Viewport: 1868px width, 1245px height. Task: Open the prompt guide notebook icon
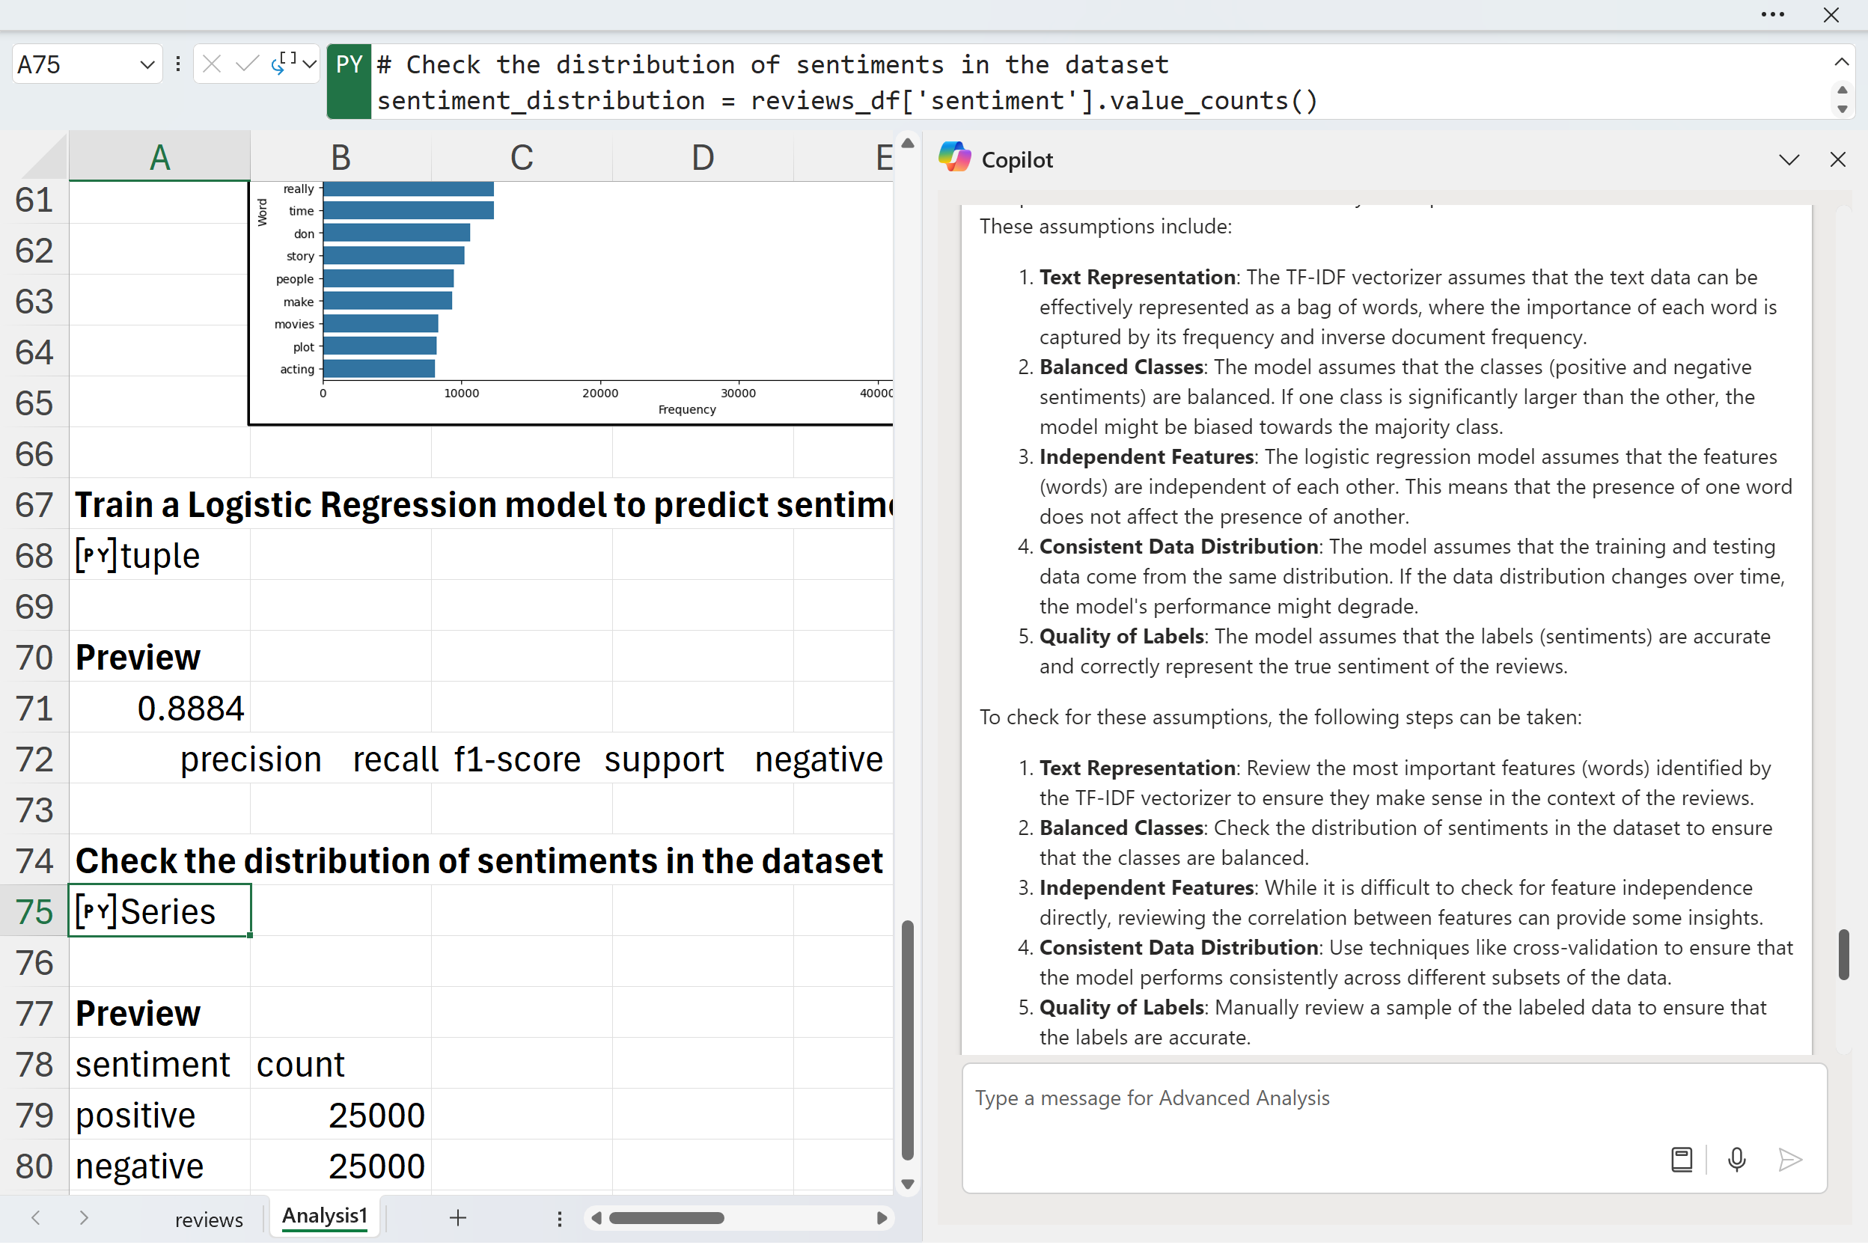(x=1682, y=1160)
